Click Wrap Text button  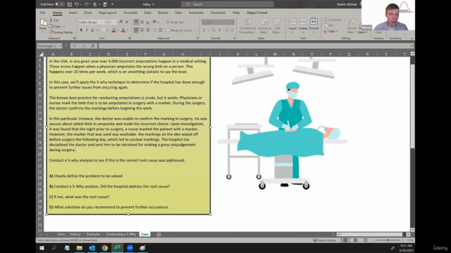click(175, 22)
